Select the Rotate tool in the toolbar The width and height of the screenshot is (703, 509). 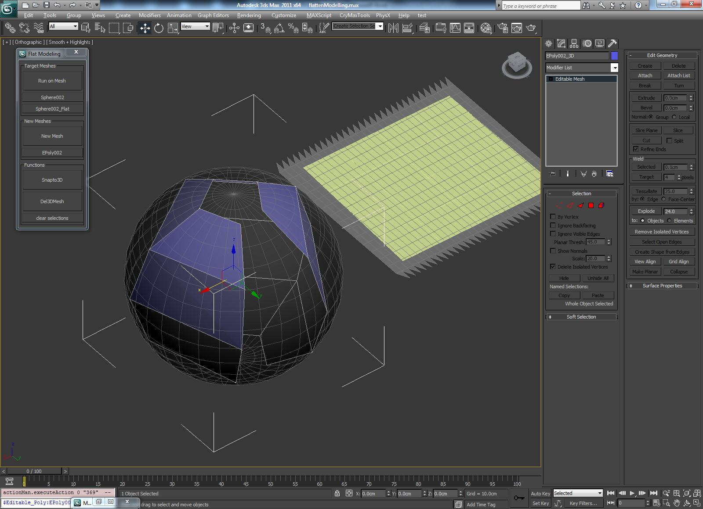coord(159,28)
